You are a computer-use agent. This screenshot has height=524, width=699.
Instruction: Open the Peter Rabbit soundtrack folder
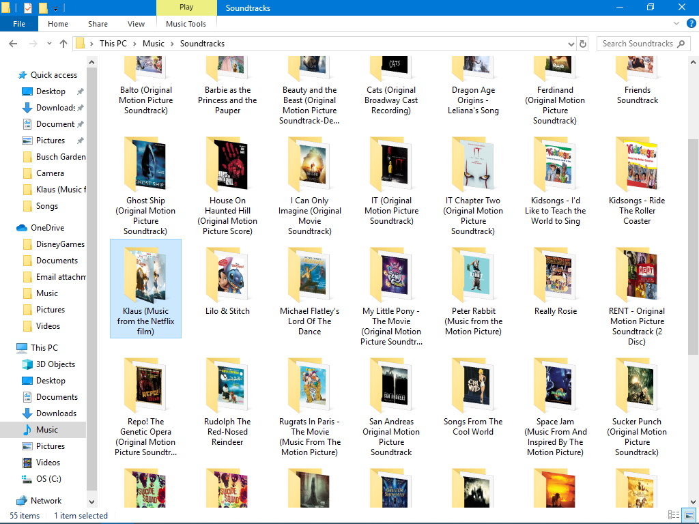[474, 291]
